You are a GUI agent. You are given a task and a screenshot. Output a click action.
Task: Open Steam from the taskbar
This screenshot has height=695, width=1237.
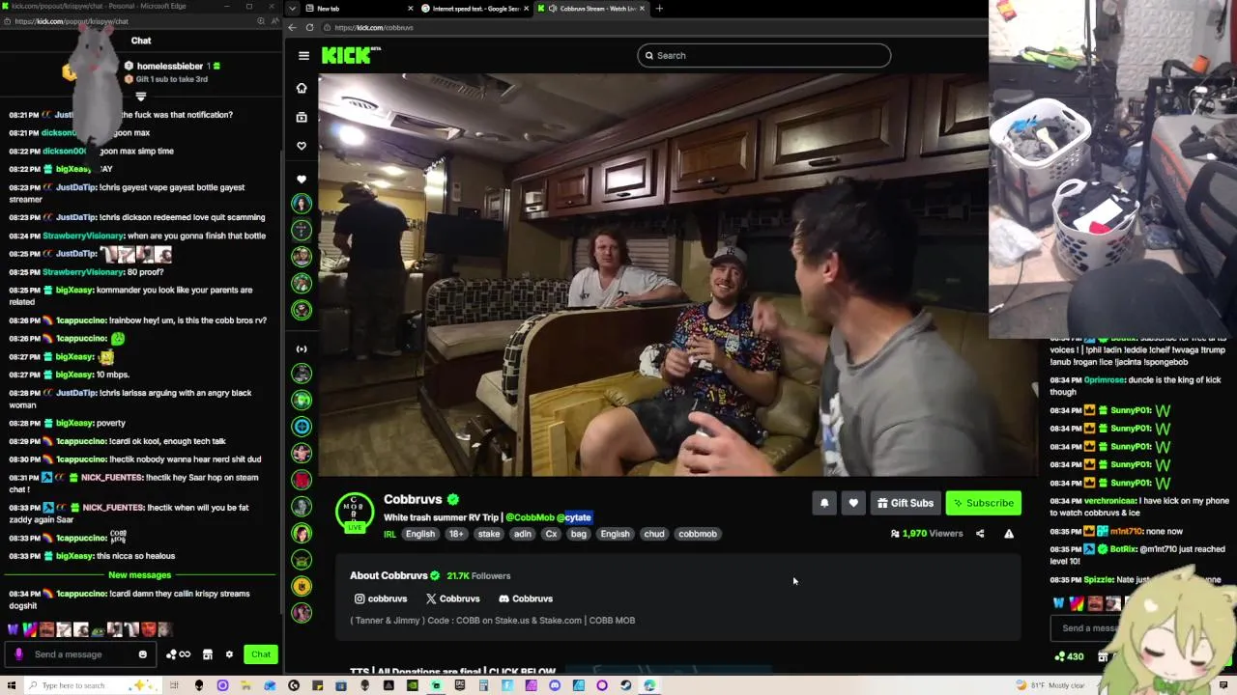coord(626,685)
